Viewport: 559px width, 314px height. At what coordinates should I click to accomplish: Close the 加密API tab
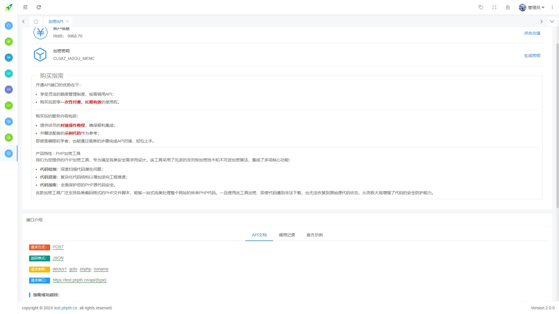[x=67, y=21]
